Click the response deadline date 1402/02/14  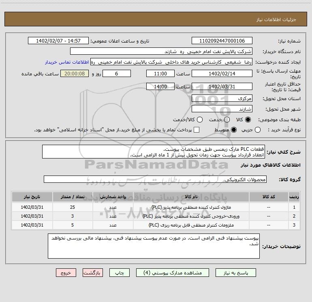[222, 73]
